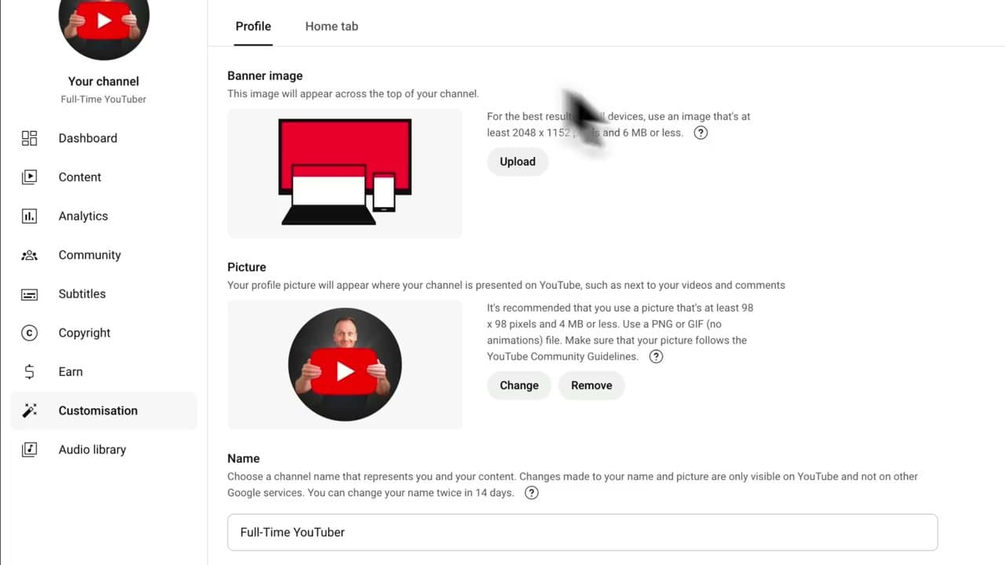1005x565 pixels.
Task: Switch to the Home tab
Action: [331, 26]
